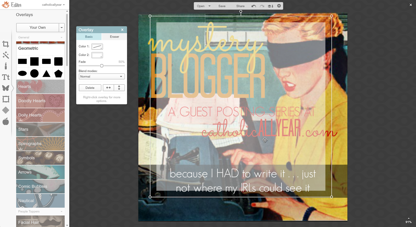
Task: Open the Doily Hearts overlay group
Action: click(x=40, y=115)
